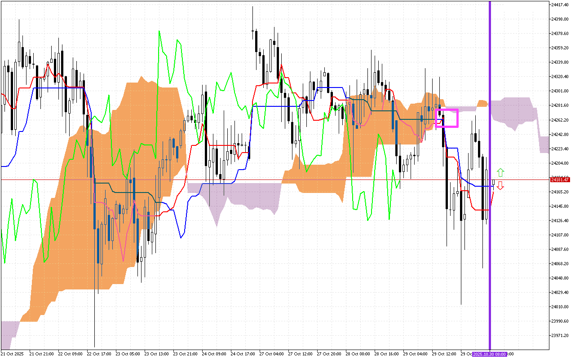The width and height of the screenshot is (575, 359).
Task: Click the 24417.40 price axis label
Action: click(560, 5)
